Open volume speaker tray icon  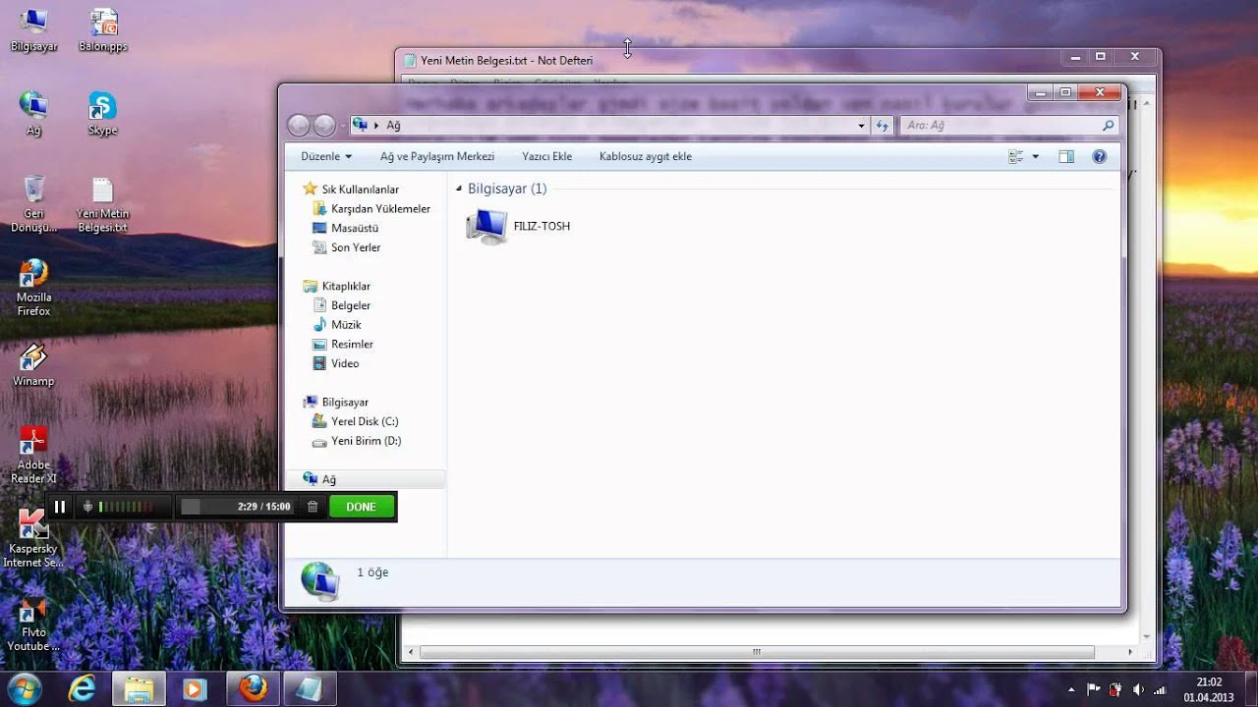1137,689
